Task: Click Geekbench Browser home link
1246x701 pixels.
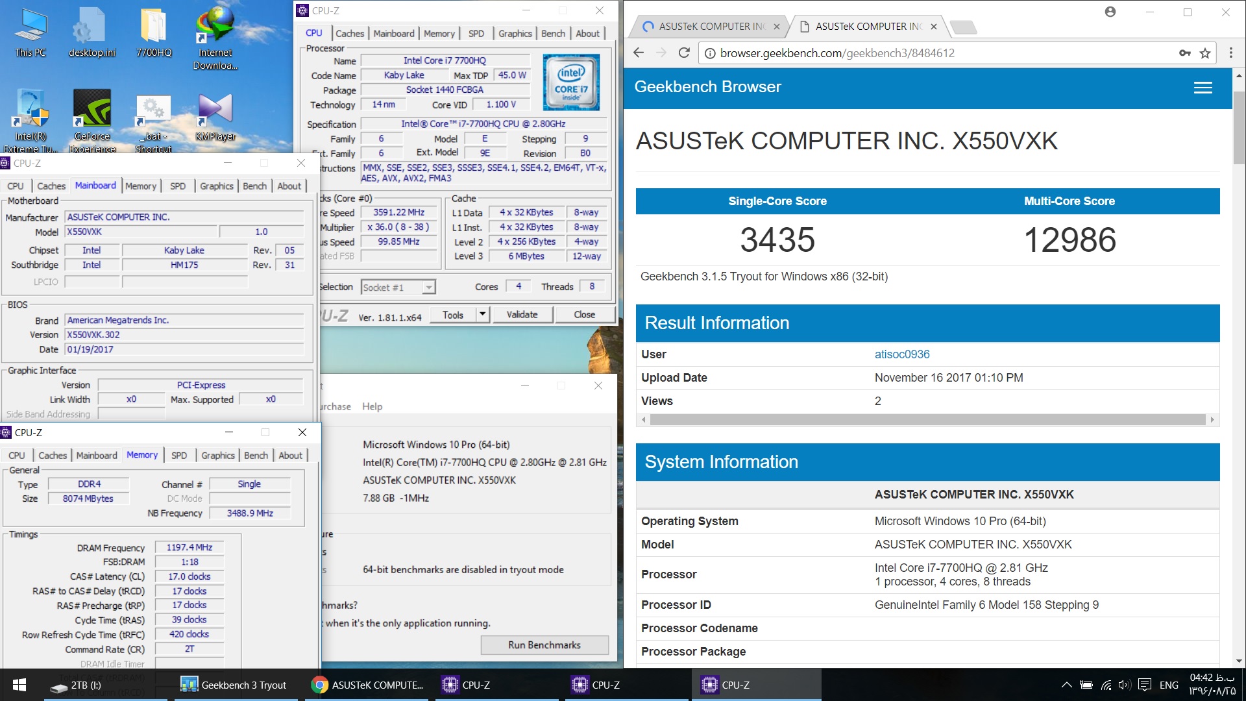Action: (x=707, y=87)
